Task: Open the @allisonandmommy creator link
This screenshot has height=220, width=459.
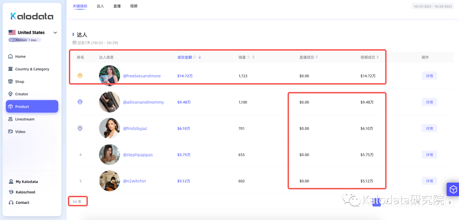Action: point(144,102)
